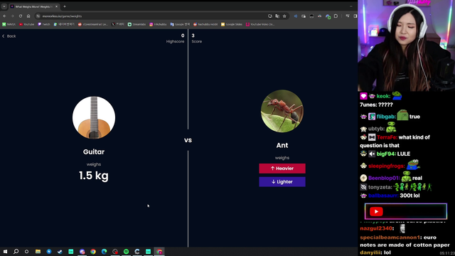This screenshot has height=256, width=455.
Task: Toggle the browser side panel icon
Action: pyautogui.click(x=355, y=16)
